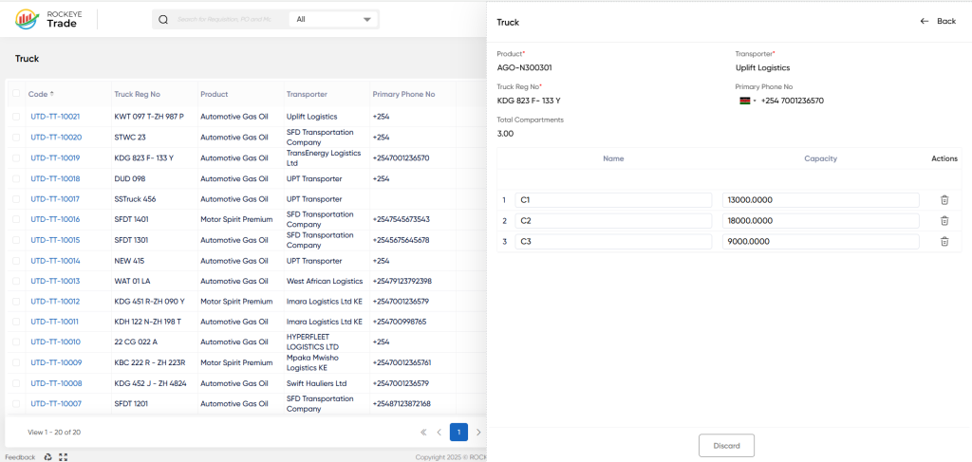The width and height of the screenshot is (972, 462).
Task: Focus the global search input field
Action: point(224,19)
